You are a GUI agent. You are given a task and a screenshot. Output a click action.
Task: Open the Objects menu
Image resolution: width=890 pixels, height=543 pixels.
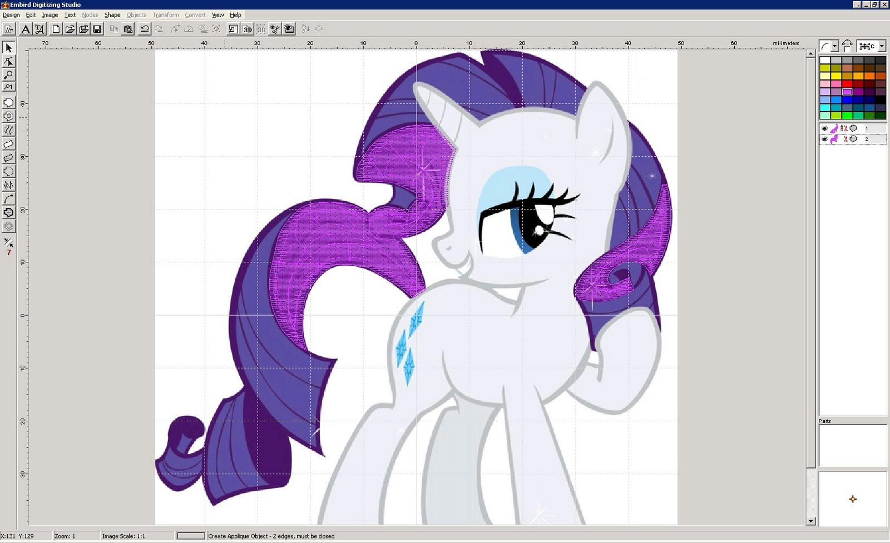[136, 15]
